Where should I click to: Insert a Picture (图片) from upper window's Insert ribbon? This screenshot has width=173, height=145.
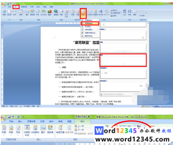[27, 13]
